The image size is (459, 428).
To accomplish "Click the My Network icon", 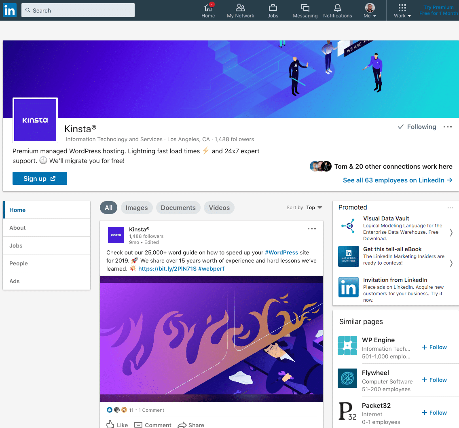I will click(240, 8).
